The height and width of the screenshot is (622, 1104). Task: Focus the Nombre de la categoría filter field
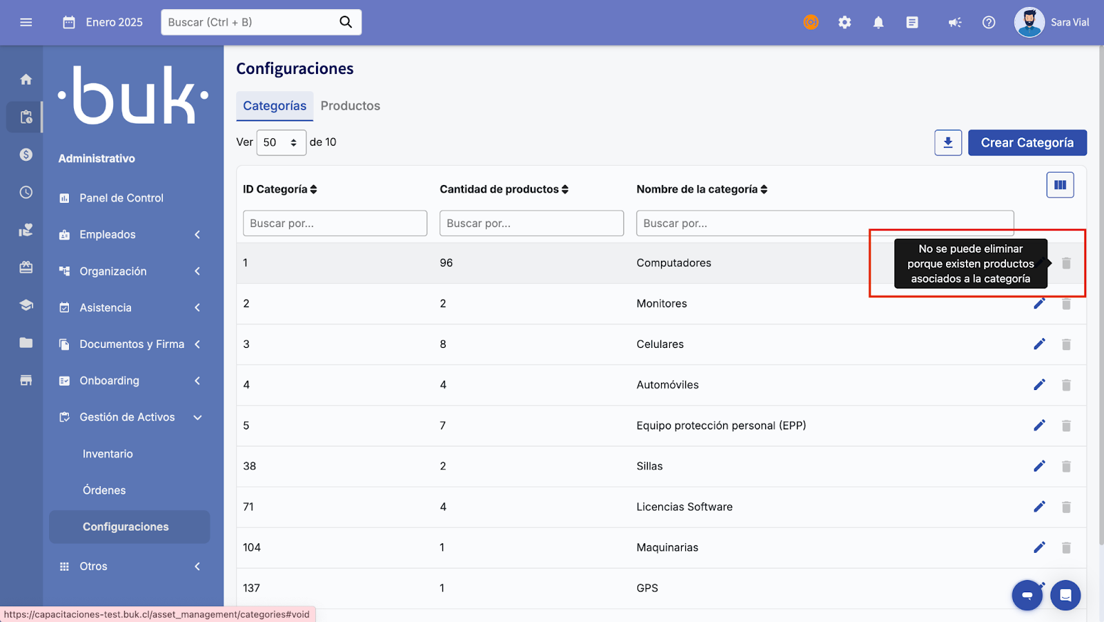(x=825, y=224)
